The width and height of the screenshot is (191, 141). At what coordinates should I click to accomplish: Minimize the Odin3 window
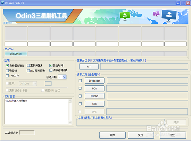point(178,3)
